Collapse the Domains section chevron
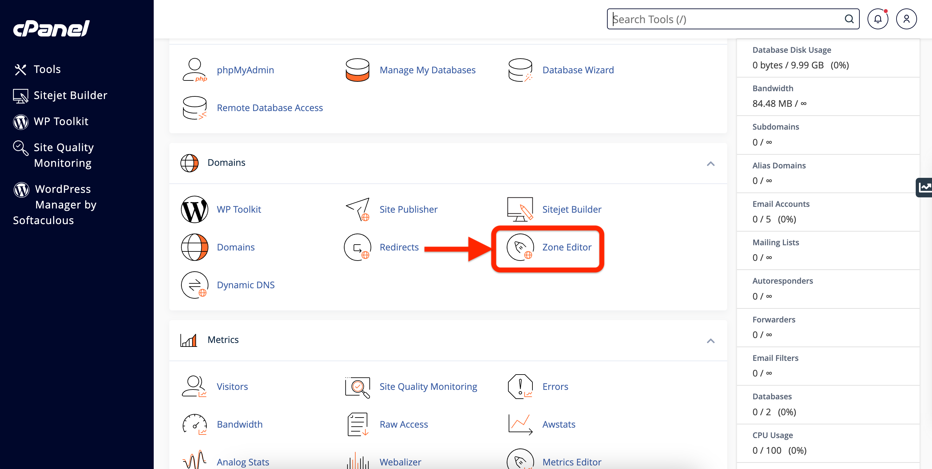The image size is (932, 469). [x=711, y=164]
